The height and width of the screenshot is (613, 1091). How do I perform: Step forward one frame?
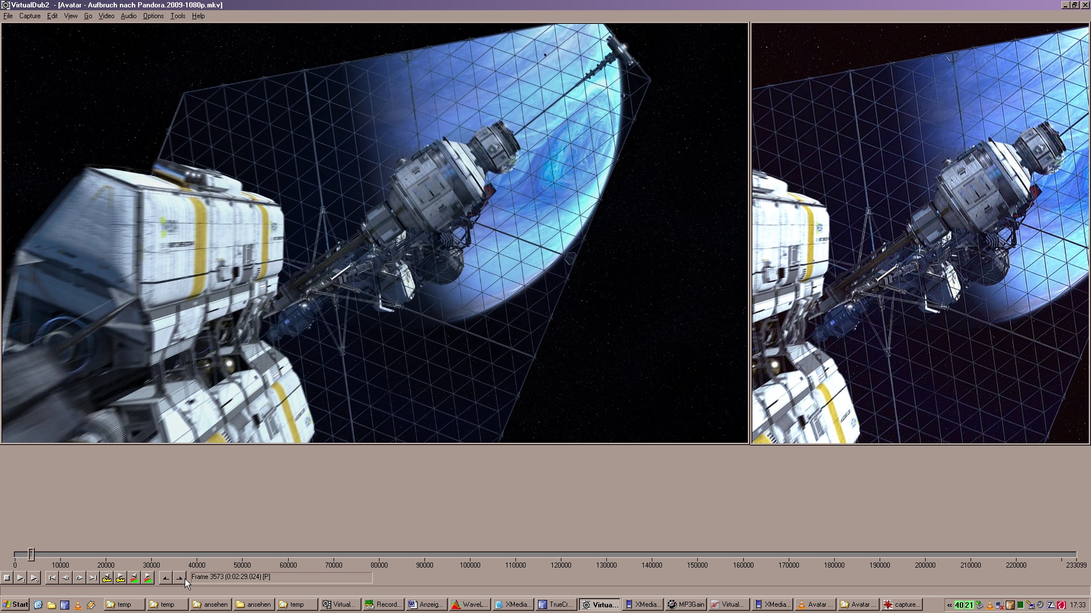coord(80,578)
